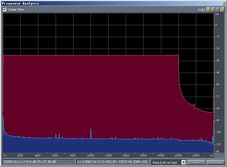Click the -84 dB scale label

click(218, 109)
